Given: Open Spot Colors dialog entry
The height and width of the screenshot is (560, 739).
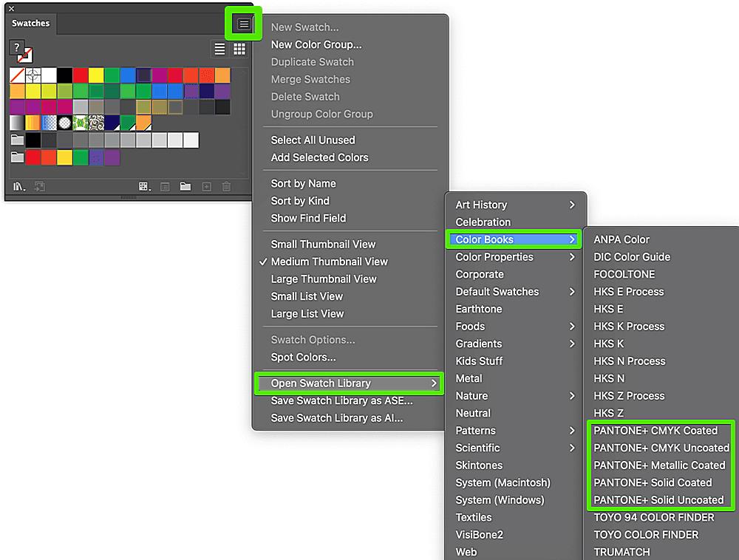Looking at the screenshot, I should pos(303,357).
